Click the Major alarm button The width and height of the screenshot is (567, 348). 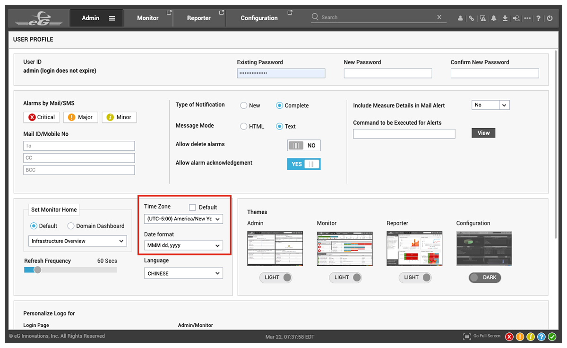tap(80, 117)
